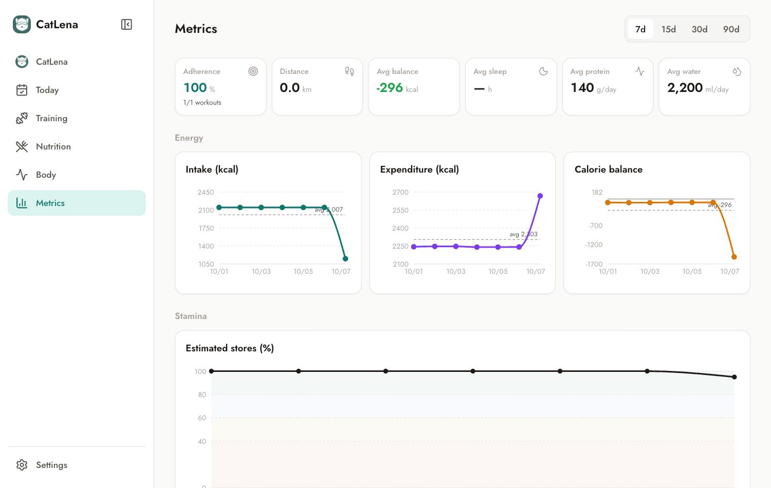Click the 100 % adherence value
This screenshot has height=488, width=771.
(199, 88)
